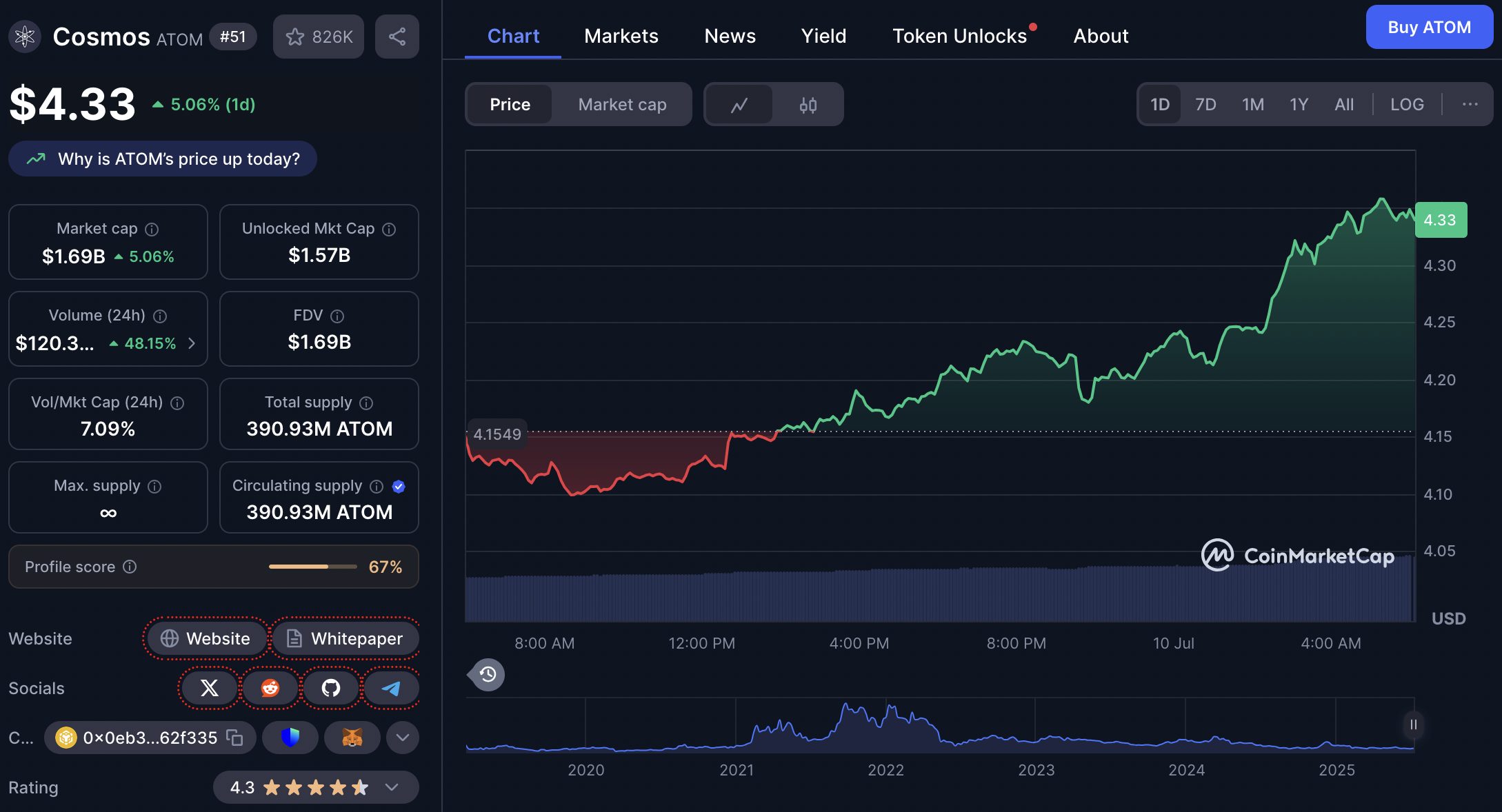
Task: Click the Buy ATOM button
Action: click(1429, 27)
